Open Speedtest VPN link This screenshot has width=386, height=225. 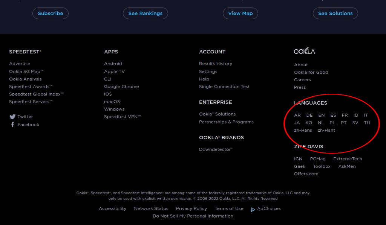(123, 117)
